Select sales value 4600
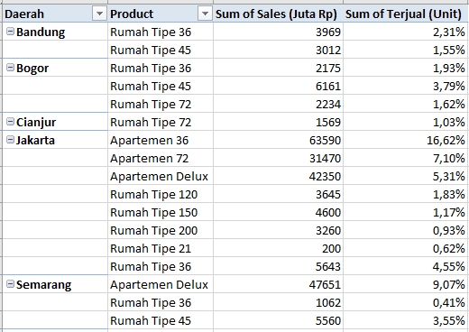The height and width of the screenshot is (332, 469). pyautogui.click(x=278, y=212)
